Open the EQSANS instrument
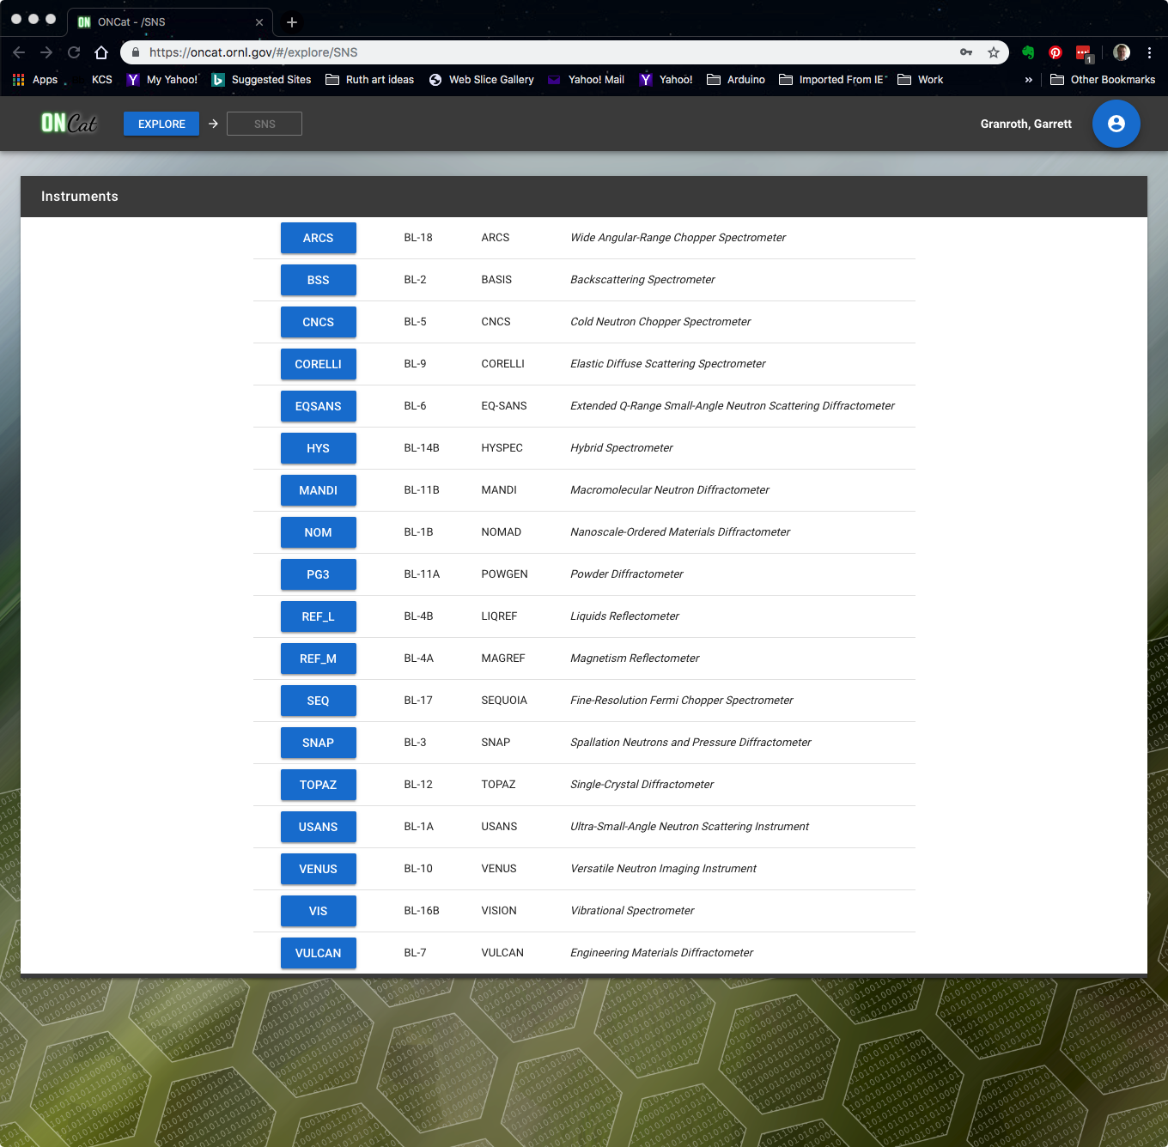Screen dimensions: 1168x1147 pyautogui.click(x=318, y=406)
